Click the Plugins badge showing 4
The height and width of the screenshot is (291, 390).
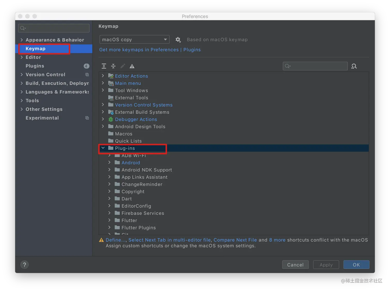(x=86, y=66)
